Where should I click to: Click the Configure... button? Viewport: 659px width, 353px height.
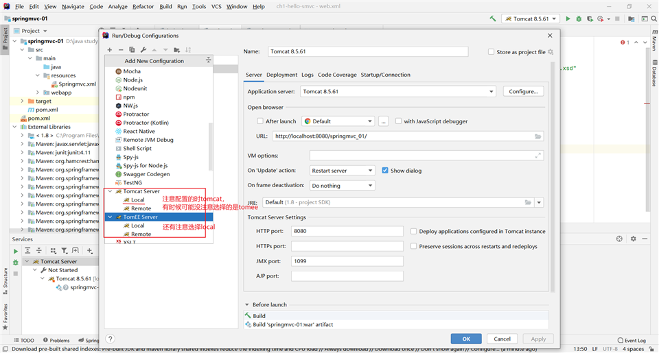(x=523, y=91)
